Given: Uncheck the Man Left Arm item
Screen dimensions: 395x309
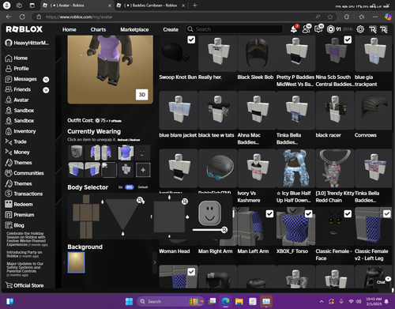Looking at the screenshot, I should (x=269, y=213).
